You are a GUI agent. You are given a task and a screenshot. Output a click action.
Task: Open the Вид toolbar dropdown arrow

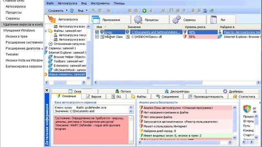tap(86, 11)
